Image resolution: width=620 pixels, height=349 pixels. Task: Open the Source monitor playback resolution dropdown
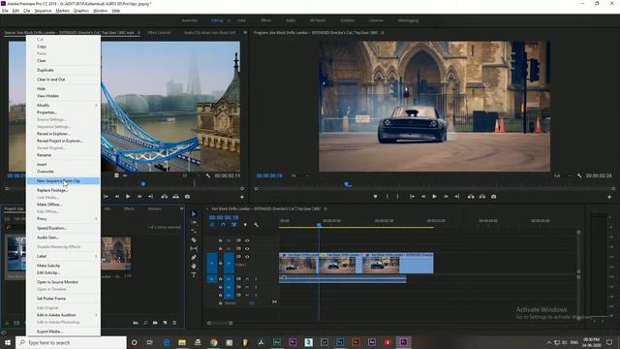(x=191, y=175)
